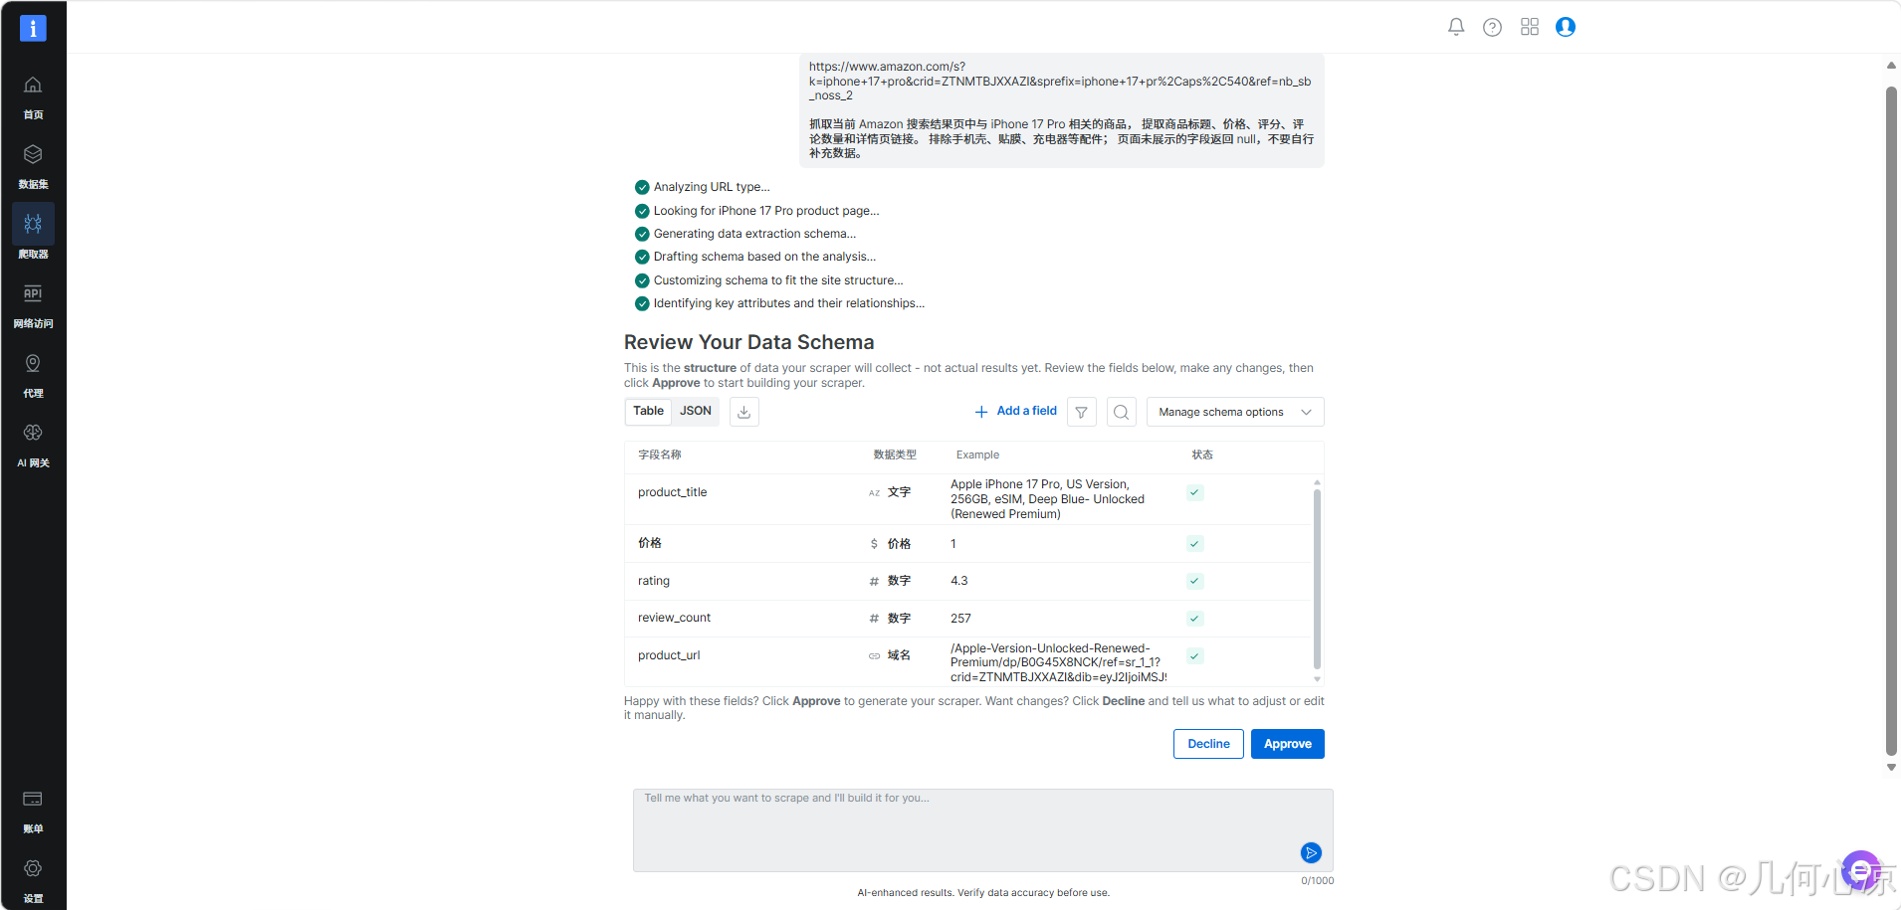Click the Decline button
Screen dimensions: 1901x910
click(x=1208, y=744)
